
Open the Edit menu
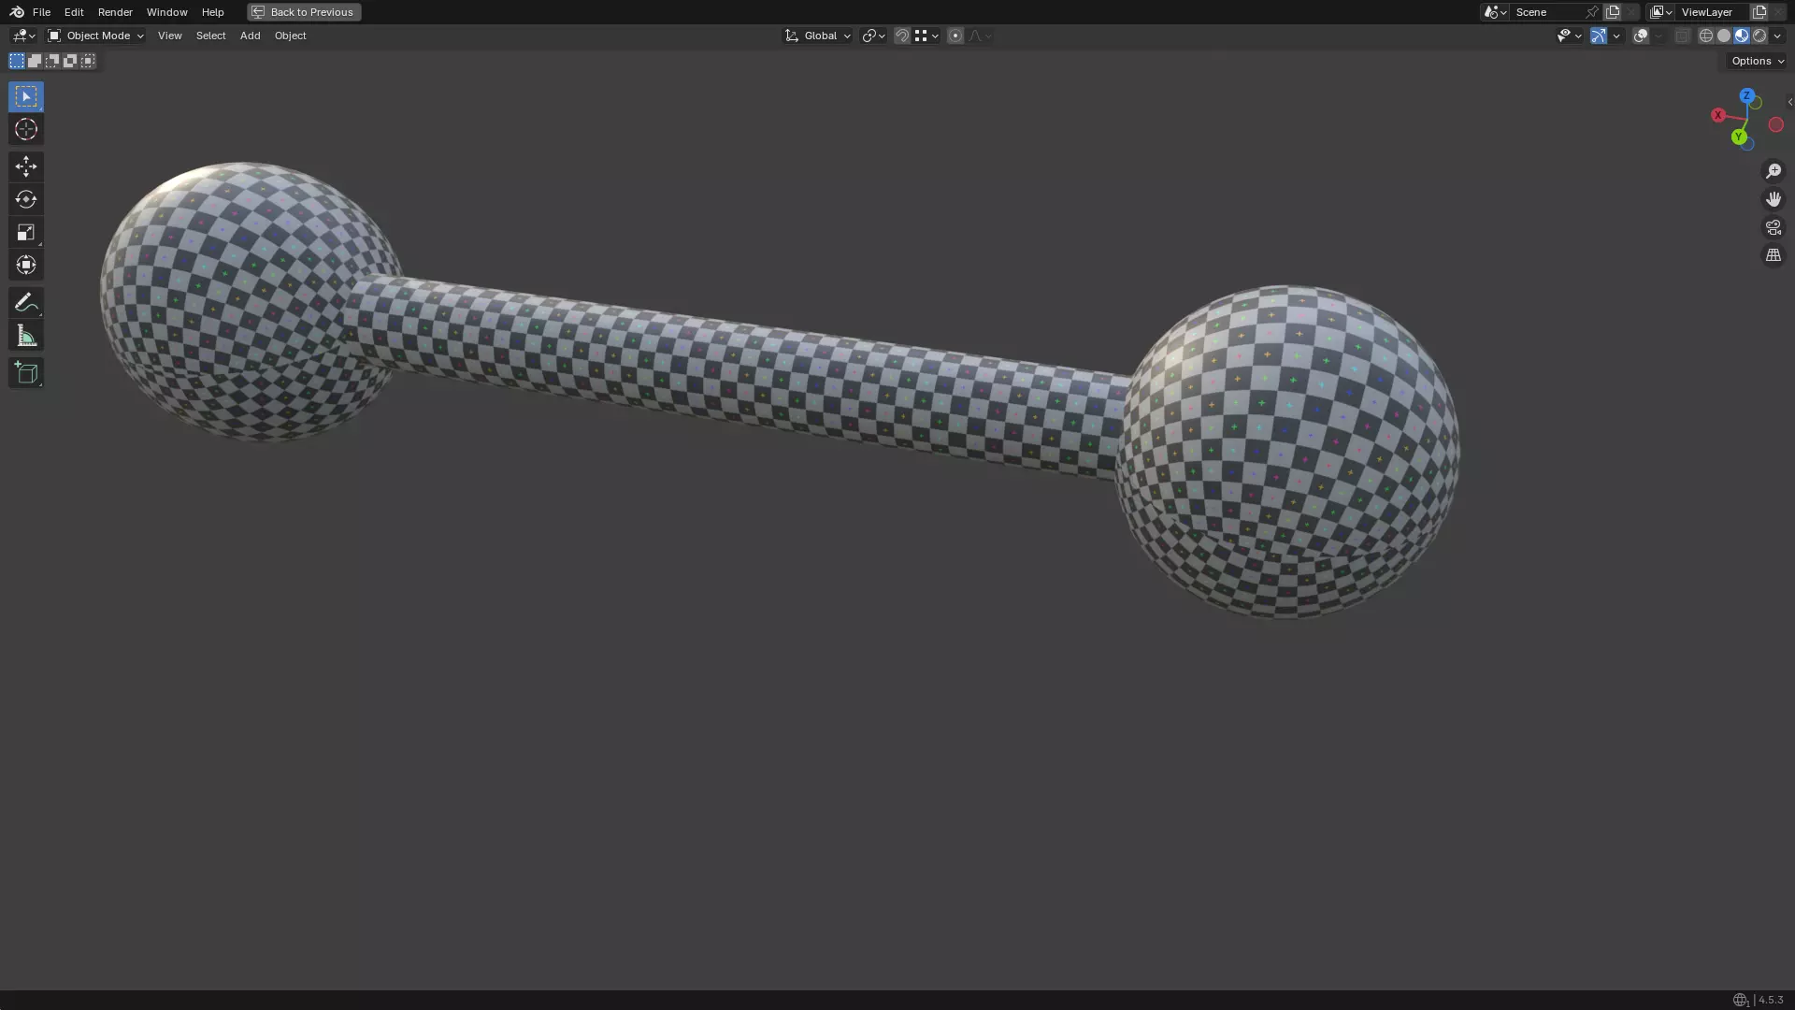click(74, 12)
